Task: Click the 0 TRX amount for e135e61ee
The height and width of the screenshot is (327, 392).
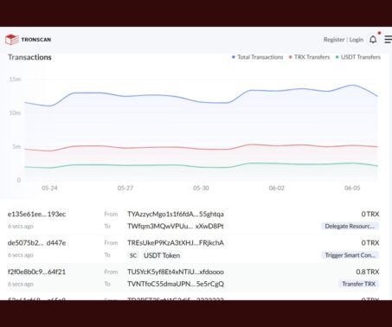Action: pos(370,214)
